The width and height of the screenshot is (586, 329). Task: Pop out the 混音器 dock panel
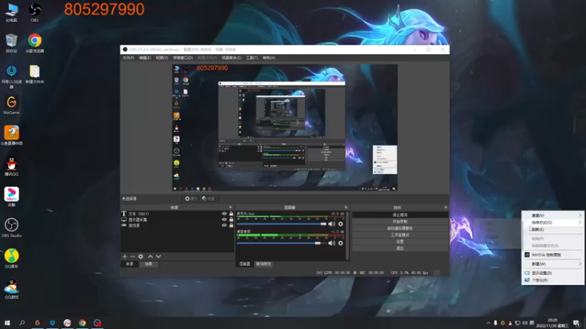coord(346,208)
